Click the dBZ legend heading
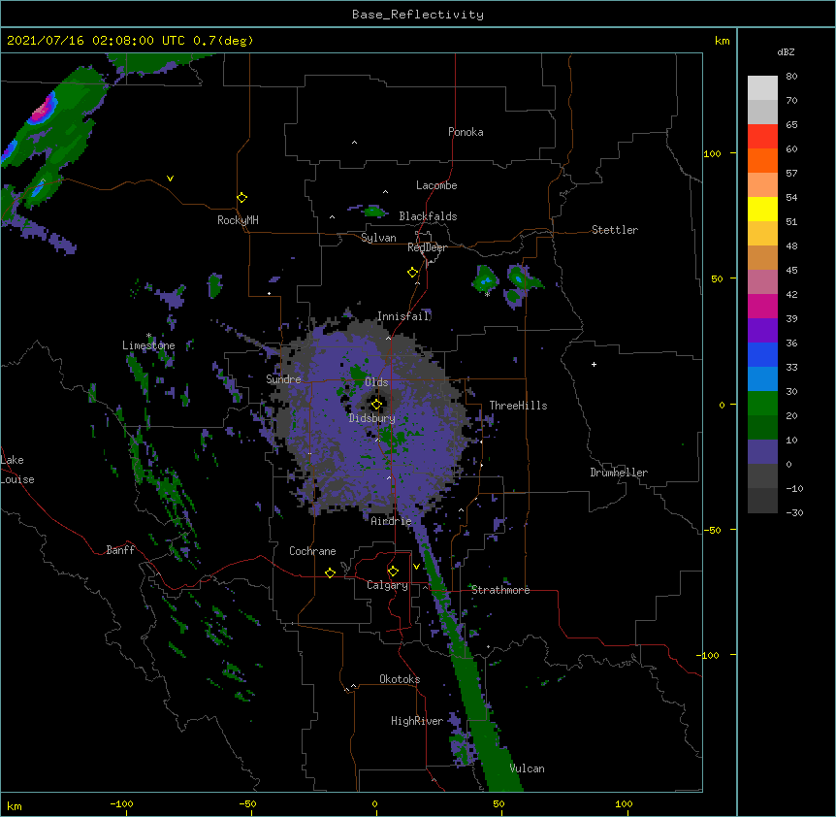 click(786, 51)
